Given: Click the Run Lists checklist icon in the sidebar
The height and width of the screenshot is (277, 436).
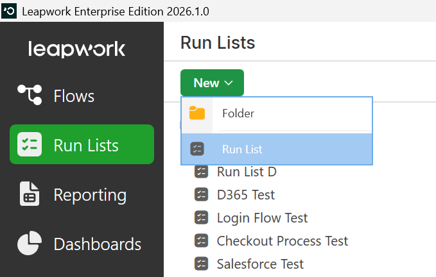Looking at the screenshot, I should (30, 144).
